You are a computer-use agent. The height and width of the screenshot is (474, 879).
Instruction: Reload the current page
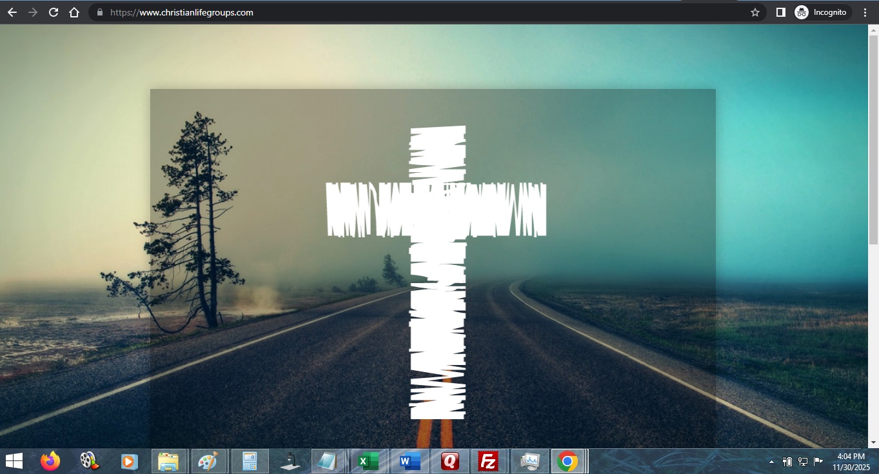pos(54,12)
